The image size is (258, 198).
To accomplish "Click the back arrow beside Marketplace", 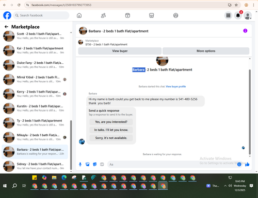I will pos(6,27).
